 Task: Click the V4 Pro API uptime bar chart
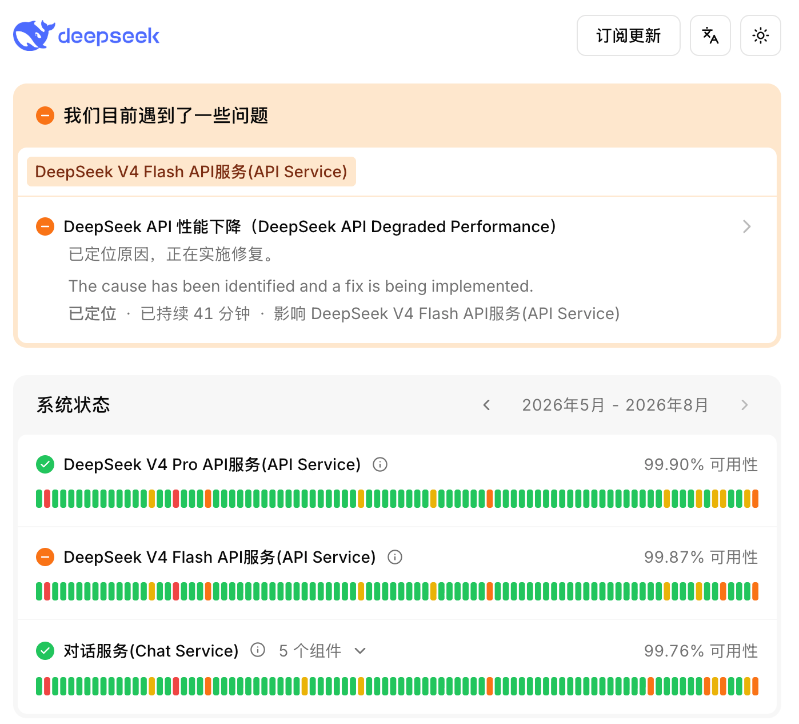pos(397,499)
